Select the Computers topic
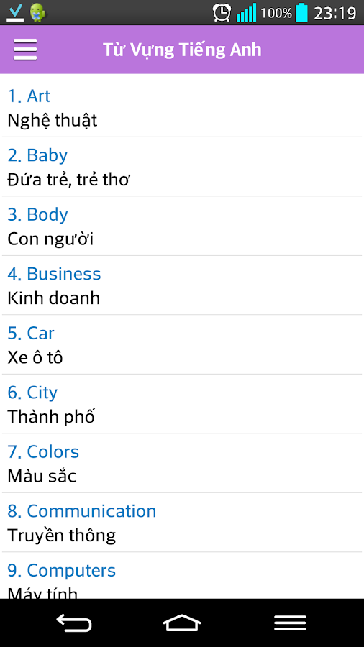364x647 pixels. coord(182,576)
